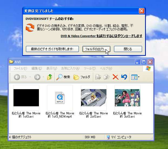Click the 閉じる button in dialog
The height and width of the screenshot is (149, 168).
pos(128,49)
